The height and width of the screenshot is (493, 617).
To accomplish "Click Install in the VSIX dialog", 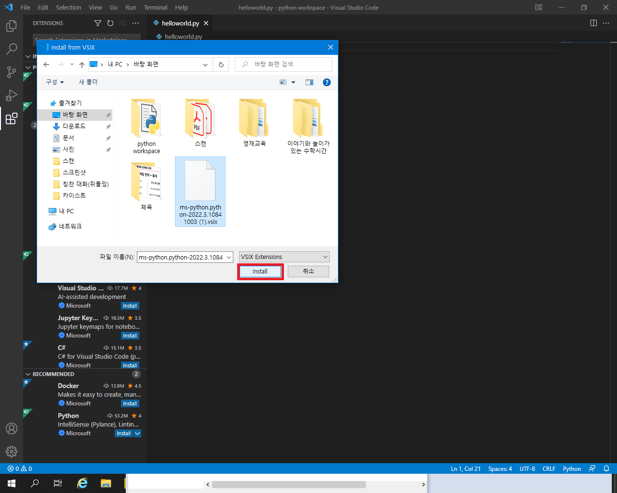I will (x=260, y=272).
